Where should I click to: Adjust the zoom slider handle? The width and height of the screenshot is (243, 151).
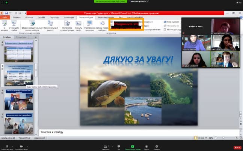(223, 138)
